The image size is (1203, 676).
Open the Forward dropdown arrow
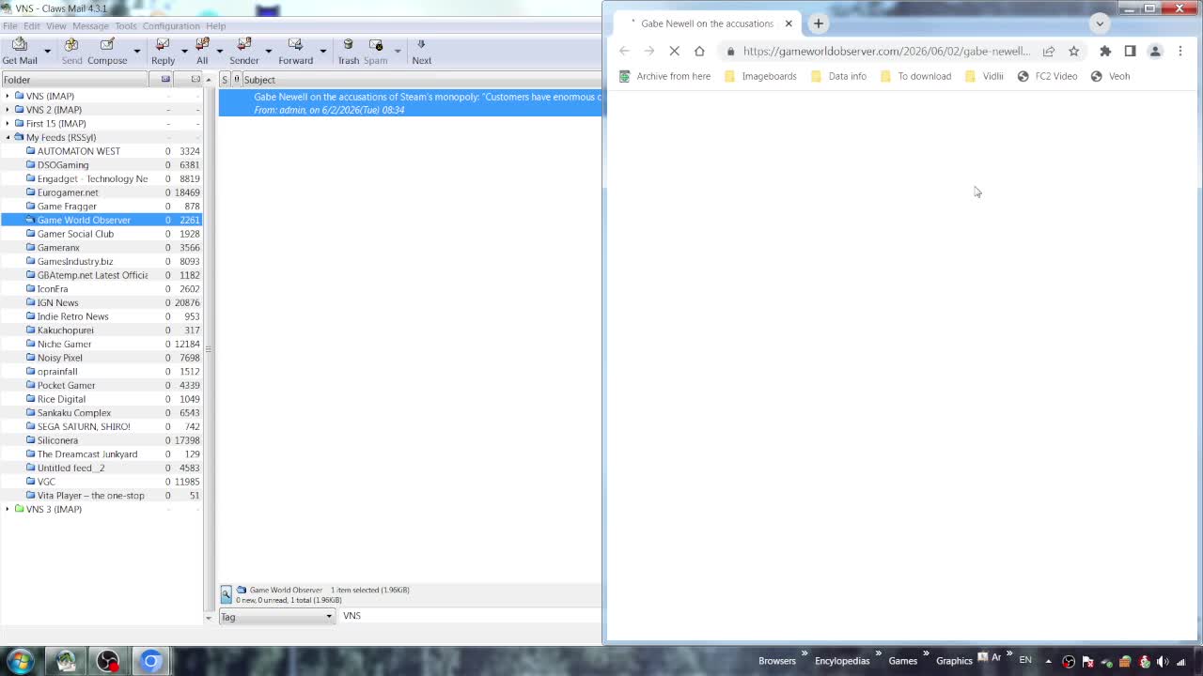click(x=322, y=51)
